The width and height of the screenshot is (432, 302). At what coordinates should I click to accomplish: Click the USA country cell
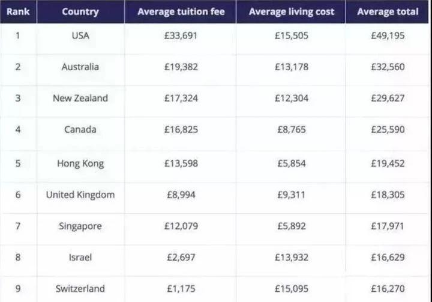80,35
